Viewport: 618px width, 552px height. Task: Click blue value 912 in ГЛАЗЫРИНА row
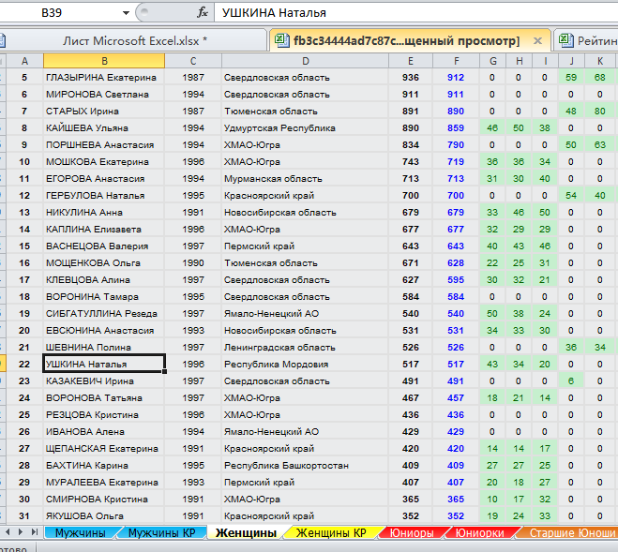[x=456, y=78]
